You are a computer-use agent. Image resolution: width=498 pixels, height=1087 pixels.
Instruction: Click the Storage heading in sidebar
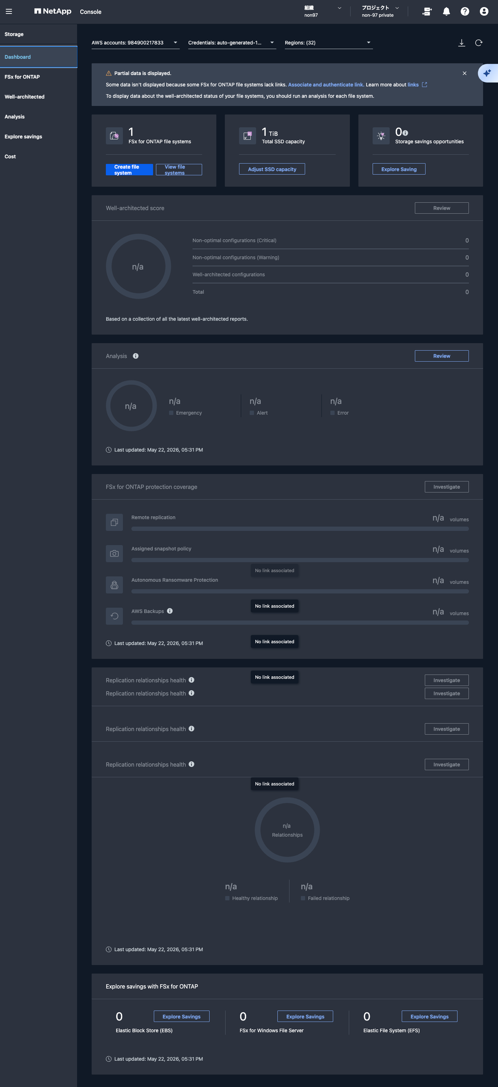14,34
